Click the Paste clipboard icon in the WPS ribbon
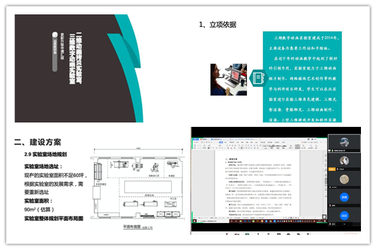Screen dimensions: 376x250 195,146
